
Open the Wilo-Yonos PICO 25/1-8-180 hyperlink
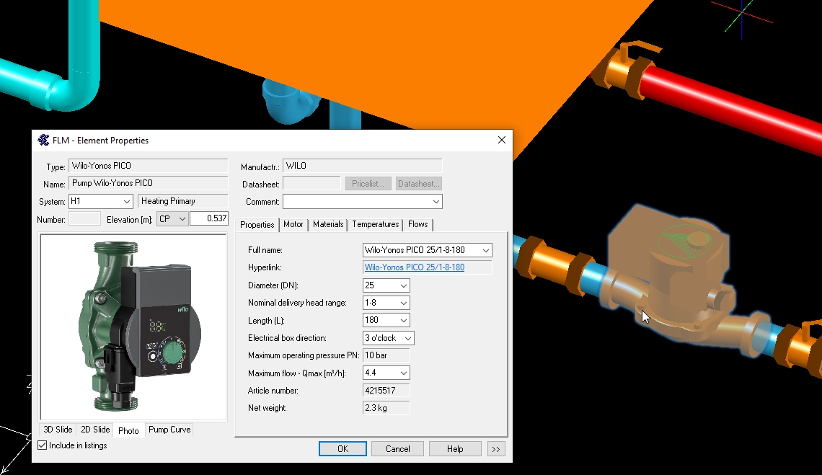(x=414, y=267)
